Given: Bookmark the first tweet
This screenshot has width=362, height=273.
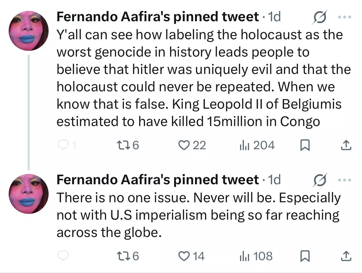Looking at the screenshot, I should (305, 145).
